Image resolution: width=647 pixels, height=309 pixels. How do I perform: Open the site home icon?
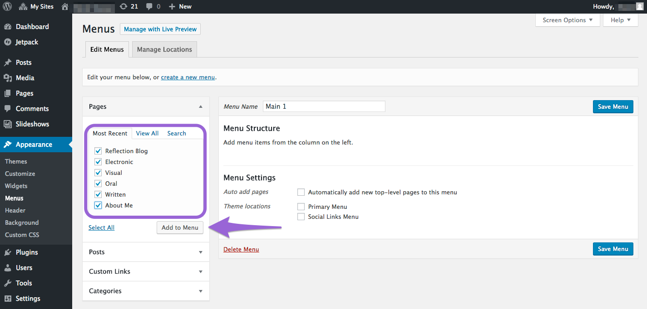pyautogui.click(x=65, y=6)
